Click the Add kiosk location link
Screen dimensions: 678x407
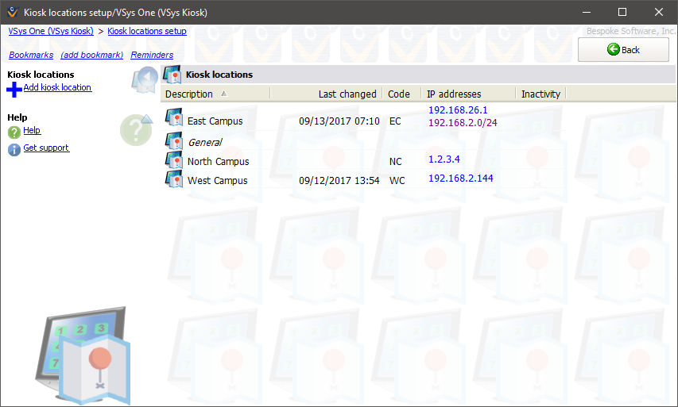(x=57, y=88)
